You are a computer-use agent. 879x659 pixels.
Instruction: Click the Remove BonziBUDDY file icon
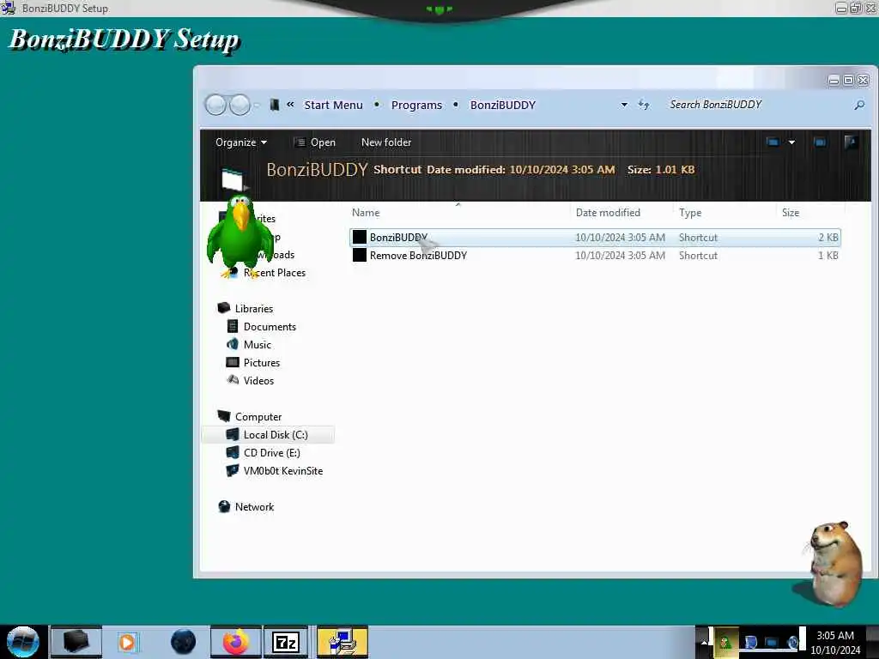click(x=360, y=256)
